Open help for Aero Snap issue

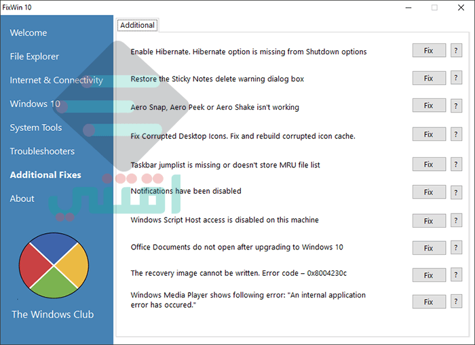(x=456, y=106)
